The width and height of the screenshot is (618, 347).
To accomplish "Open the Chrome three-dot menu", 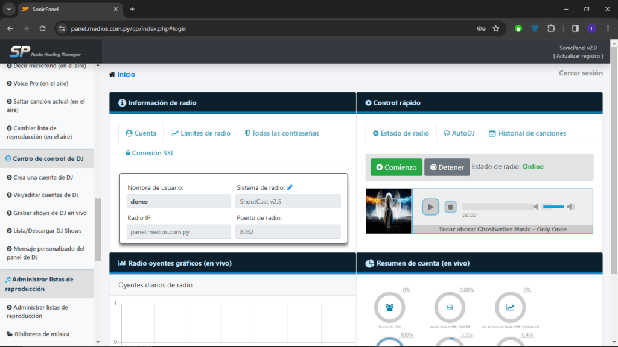I will click(x=608, y=28).
